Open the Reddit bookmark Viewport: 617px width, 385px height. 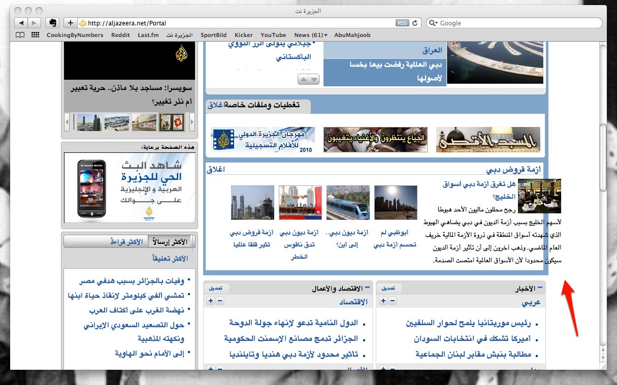coord(120,35)
